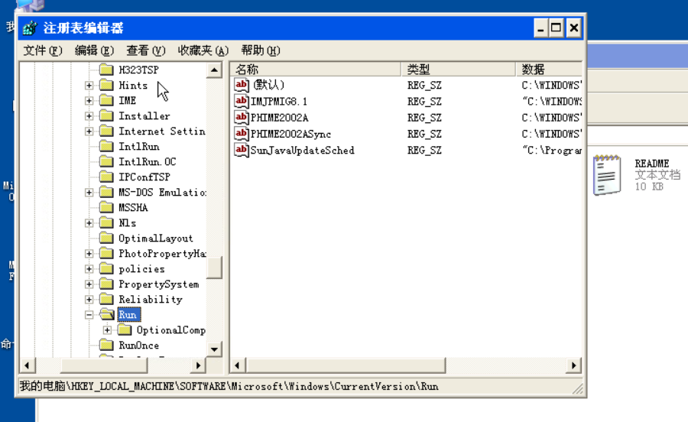Click the IntlRun.OC folder icon
Image resolution: width=688 pixels, height=422 pixels.
click(x=106, y=162)
